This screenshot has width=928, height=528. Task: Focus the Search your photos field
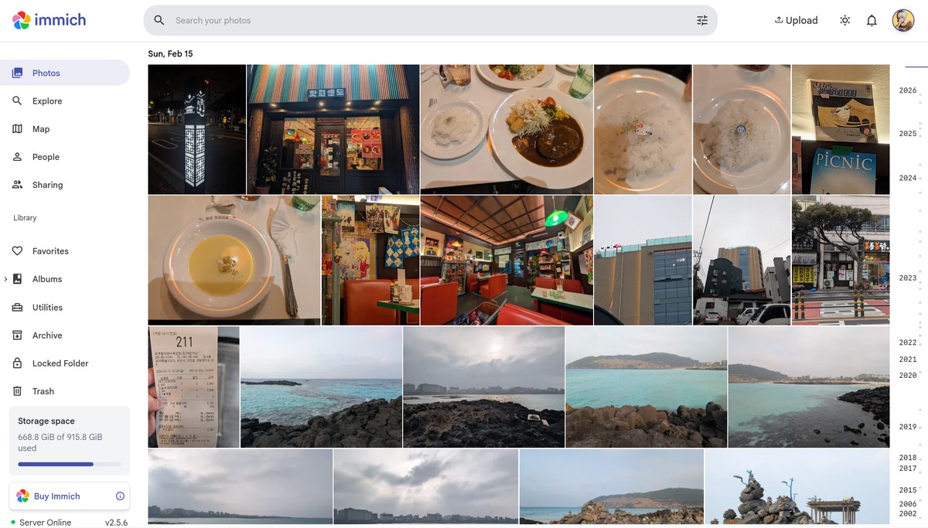(x=425, y=21)
